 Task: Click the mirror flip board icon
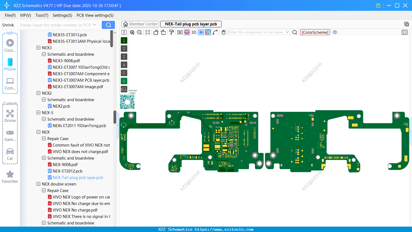tap(180, 32)
